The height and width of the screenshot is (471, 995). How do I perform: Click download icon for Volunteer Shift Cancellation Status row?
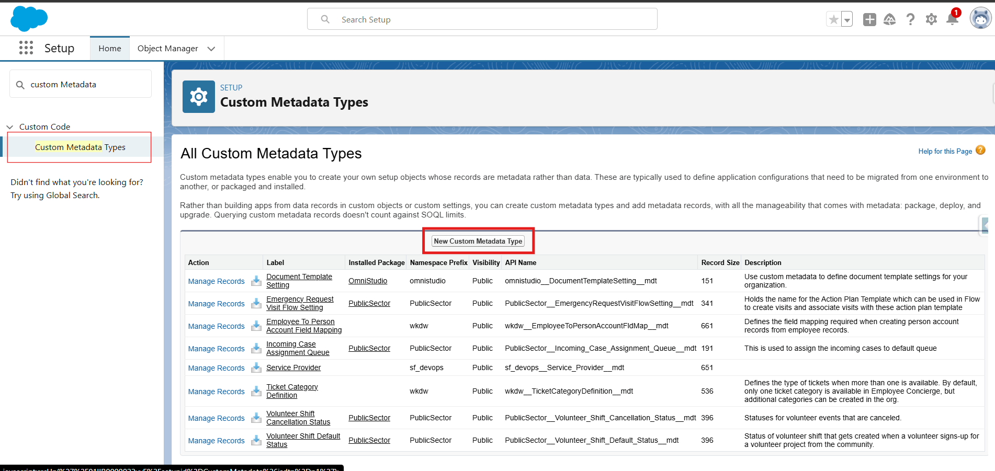[256, 418]
